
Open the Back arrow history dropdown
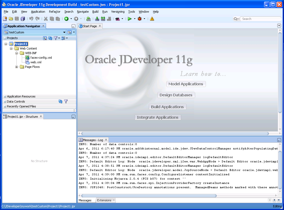coord(71,19)
